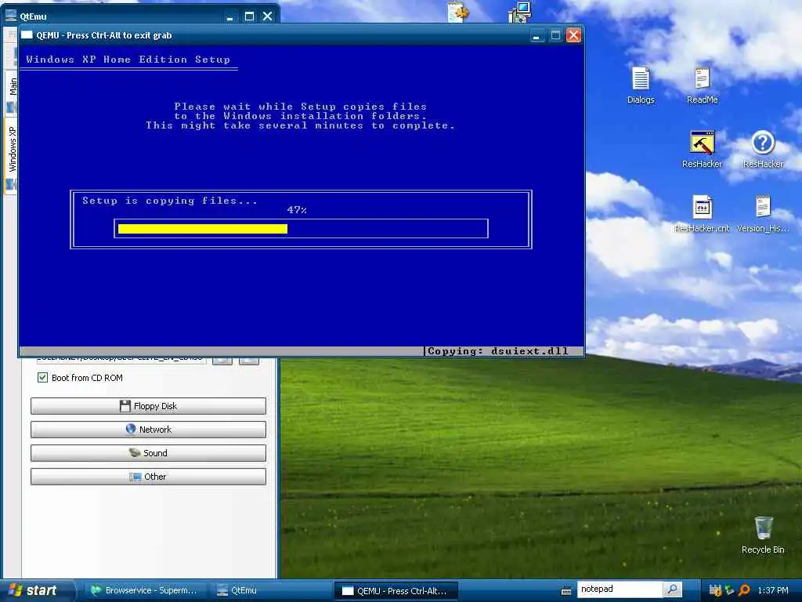Click 'Setup is copying files...' text
Screen dimensions: 802x602
[x=170, y=201]
